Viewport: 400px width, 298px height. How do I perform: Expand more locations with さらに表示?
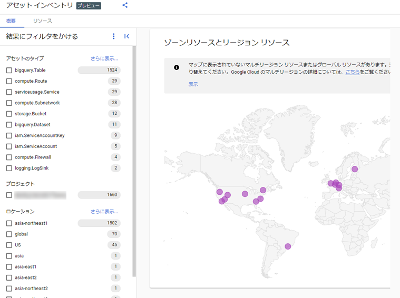click(x=104, y=211)
